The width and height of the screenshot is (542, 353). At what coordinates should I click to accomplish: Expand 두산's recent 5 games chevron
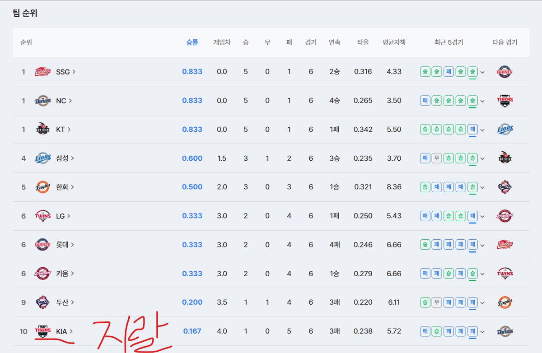(482, 303)
